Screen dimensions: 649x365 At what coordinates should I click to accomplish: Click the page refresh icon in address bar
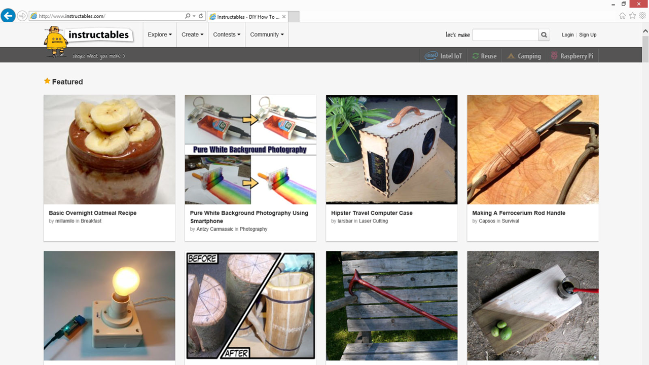[201, 16]
